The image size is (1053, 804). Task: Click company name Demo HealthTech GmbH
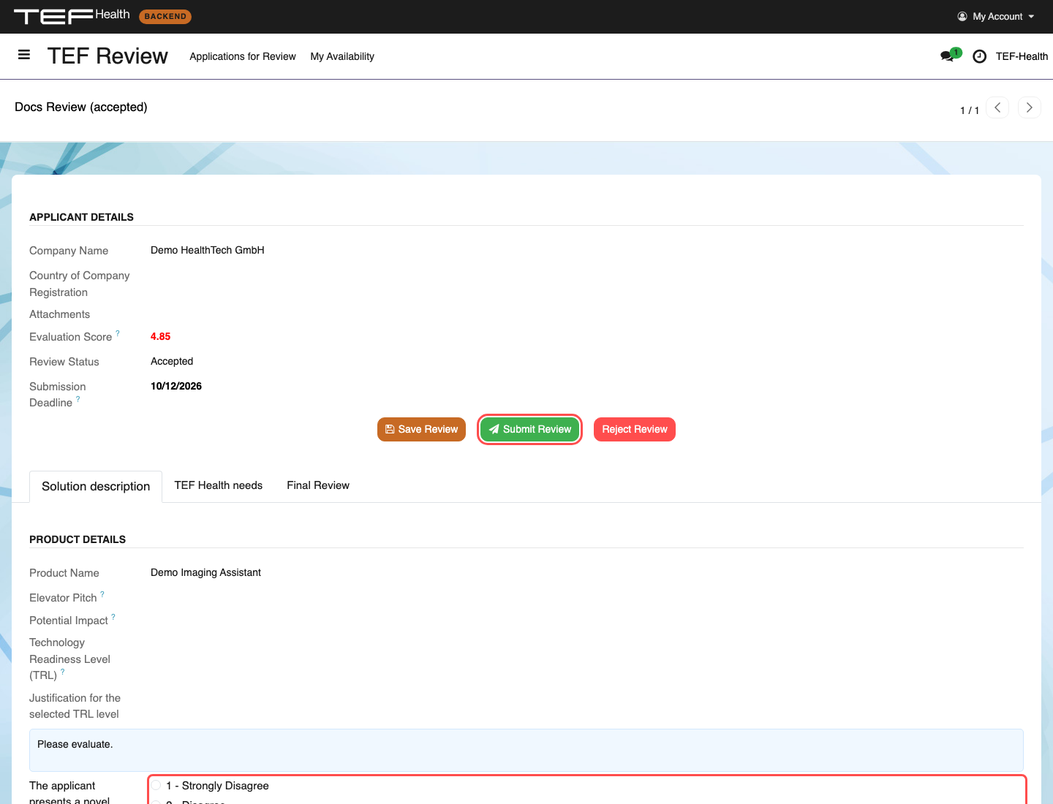pos(208,250)
